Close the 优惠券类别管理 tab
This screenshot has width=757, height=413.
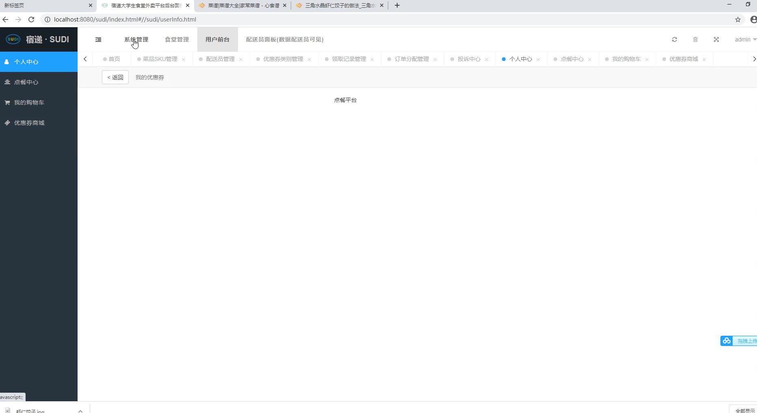pyautogui.click(x=309, y=59)
